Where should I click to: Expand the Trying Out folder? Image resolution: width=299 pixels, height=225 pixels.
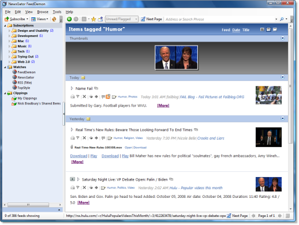(x=9, y=57)
